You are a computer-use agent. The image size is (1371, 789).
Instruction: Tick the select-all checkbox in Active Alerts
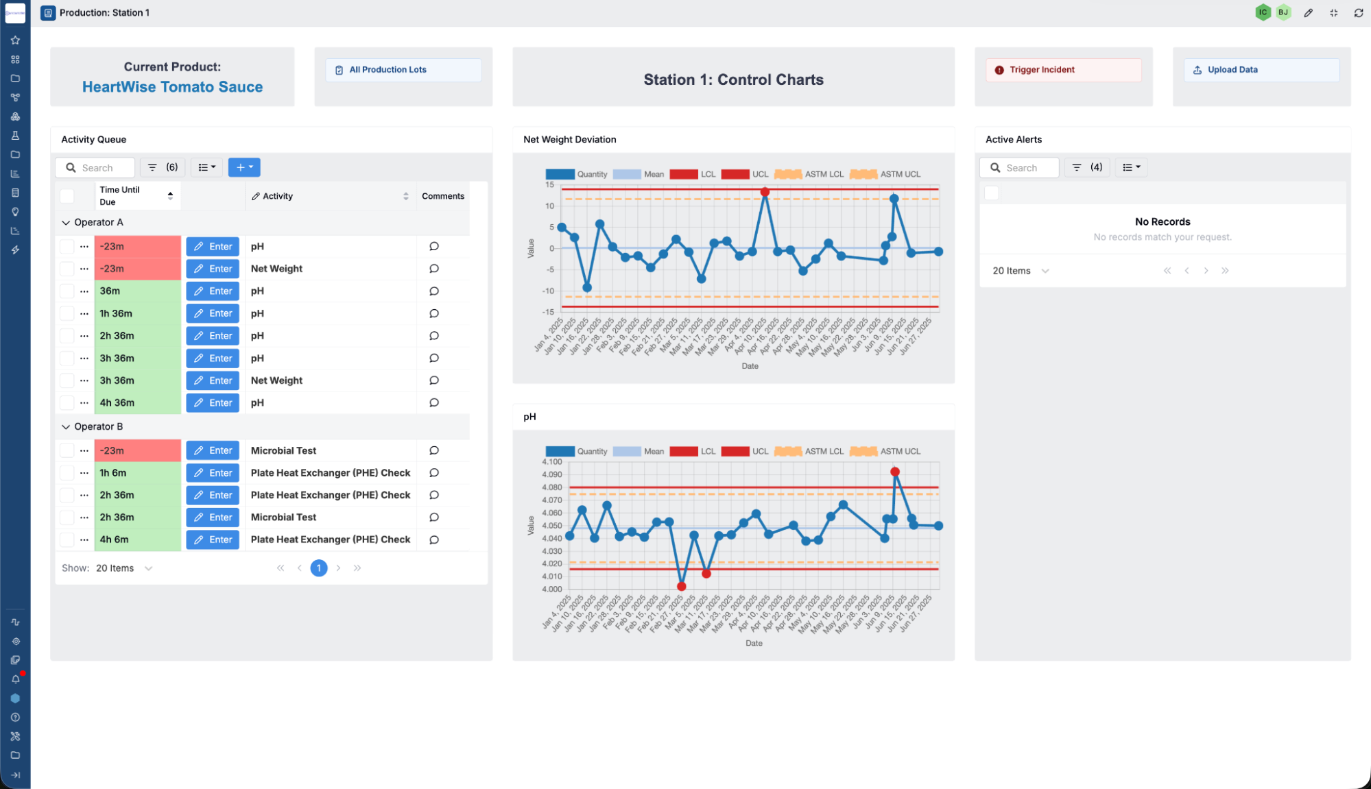pos(991,193)
